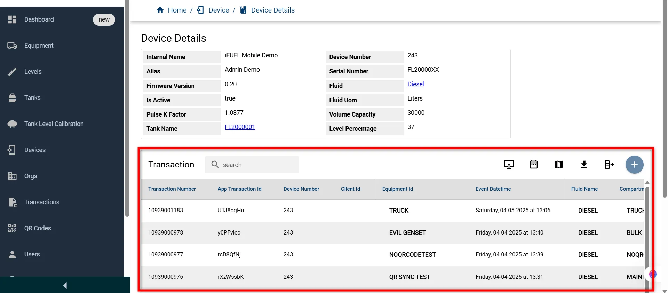Click the Dashboard grid icon
The width and height of the screenshot is (668, 293).
click(12, 19)
